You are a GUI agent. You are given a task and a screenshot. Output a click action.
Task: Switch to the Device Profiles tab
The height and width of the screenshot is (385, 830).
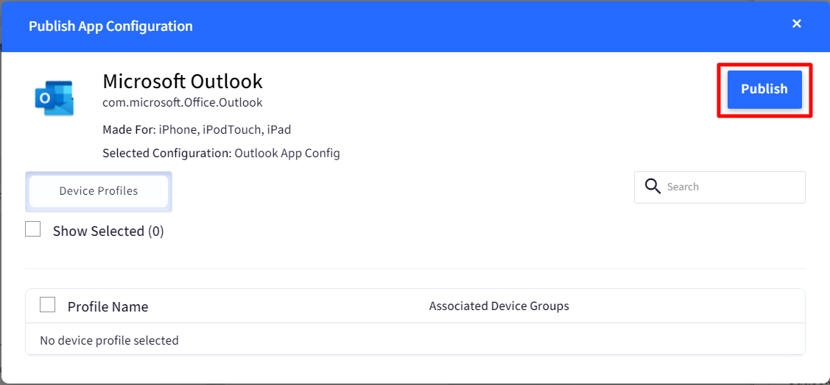[x=99, y=191]
